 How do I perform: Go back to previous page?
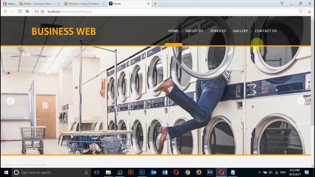click(5, 11)
